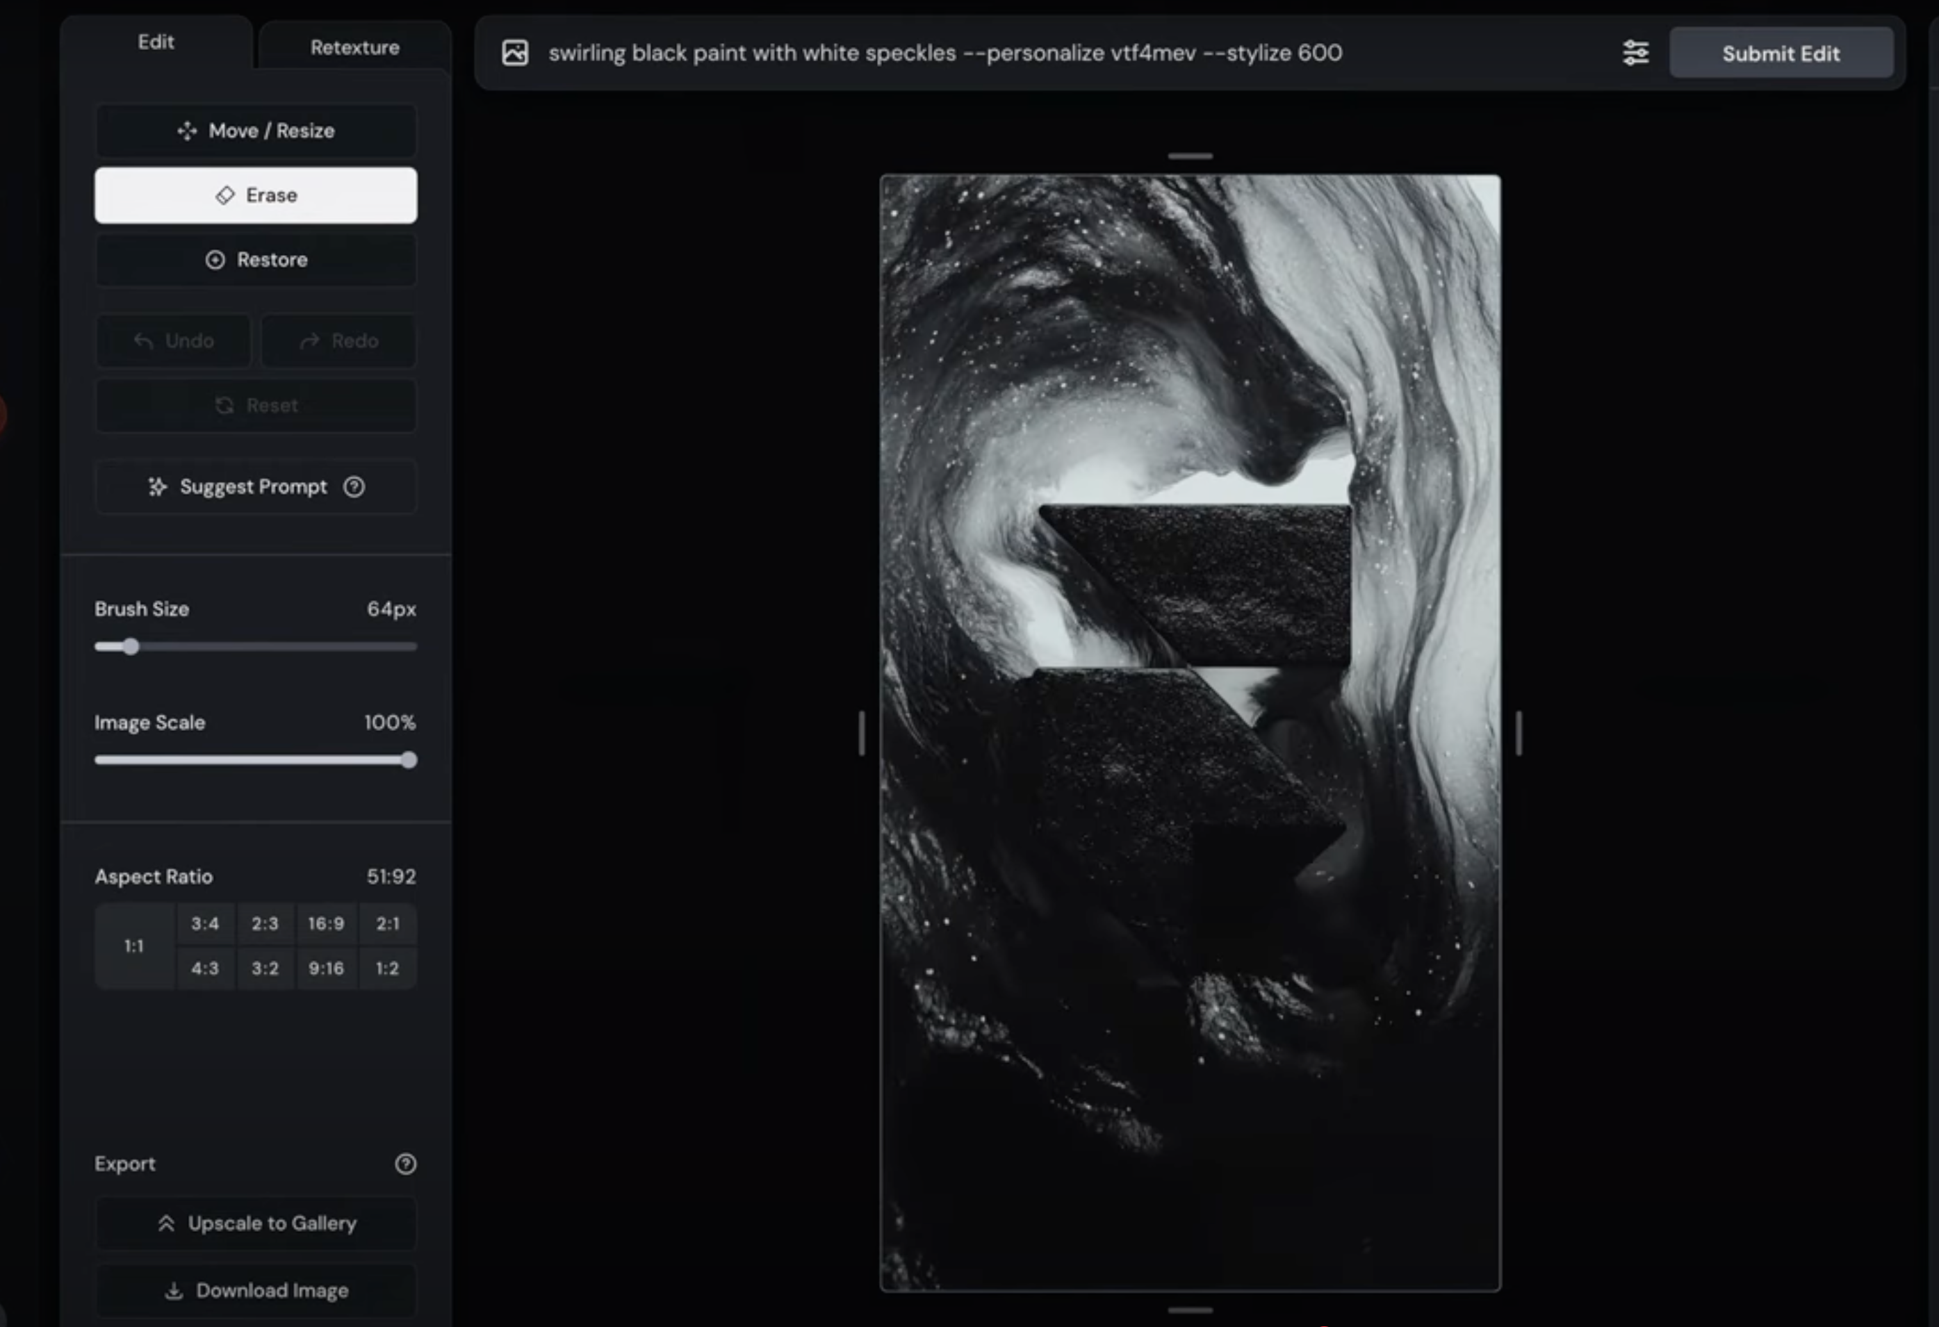Reset the edits with Reset button
Screen dimensions: 1939x1327
(x=255, y=405)
